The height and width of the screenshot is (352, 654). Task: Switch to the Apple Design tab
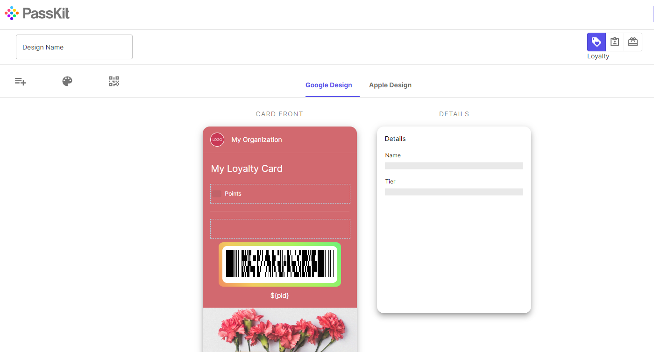pyautogui.click(x=390, y=85)
